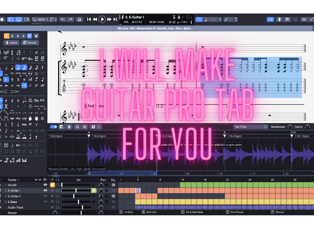Screen dimensions: 314x229
Task: Click the E.Bass pan knob
Action: point(101,202)
